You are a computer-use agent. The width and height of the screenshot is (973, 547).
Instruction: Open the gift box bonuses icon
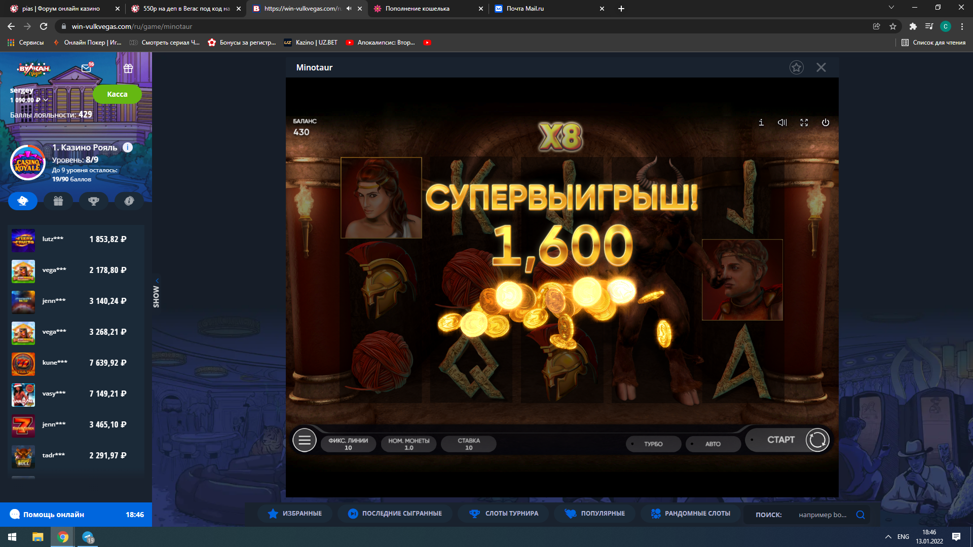click(128, 68)
